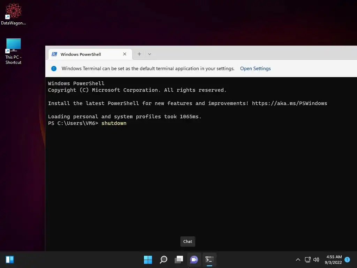Image resolution: width=357 pixels, height=268 pixels.
Task: Open taskbar Search
Action: pos(164,260)
